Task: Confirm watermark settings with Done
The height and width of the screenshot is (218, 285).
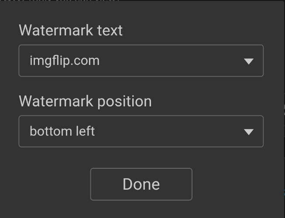Action: pos(141,184)
